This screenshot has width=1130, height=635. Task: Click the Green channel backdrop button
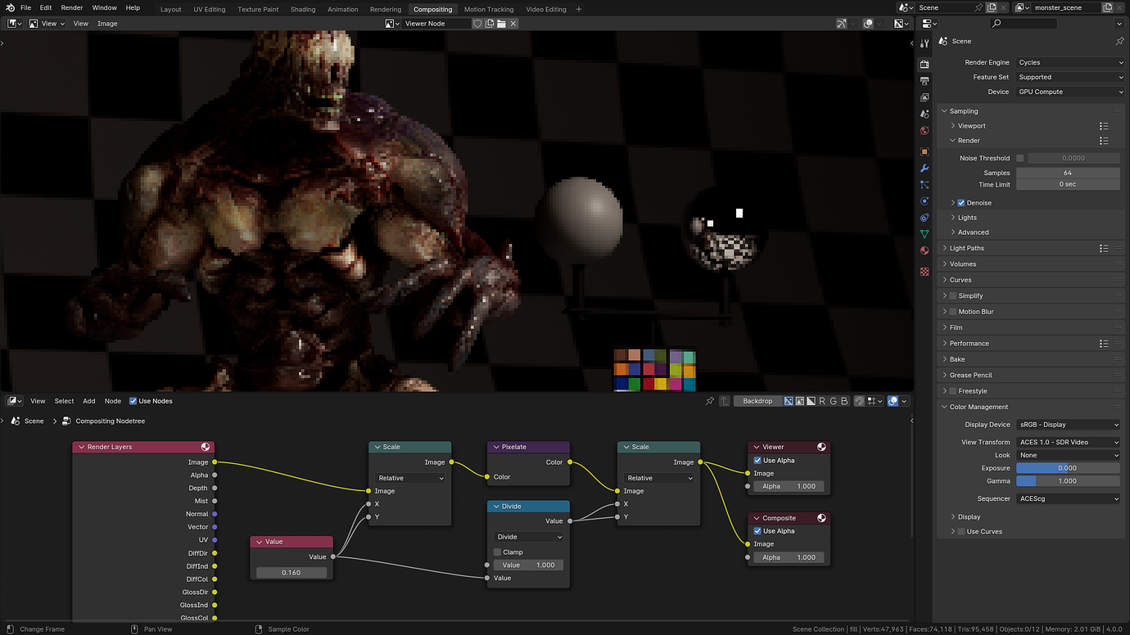point(834,401)
